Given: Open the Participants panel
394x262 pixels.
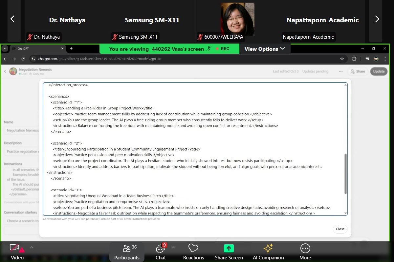Looking at the screenshot, I should (x=127, y=252).
